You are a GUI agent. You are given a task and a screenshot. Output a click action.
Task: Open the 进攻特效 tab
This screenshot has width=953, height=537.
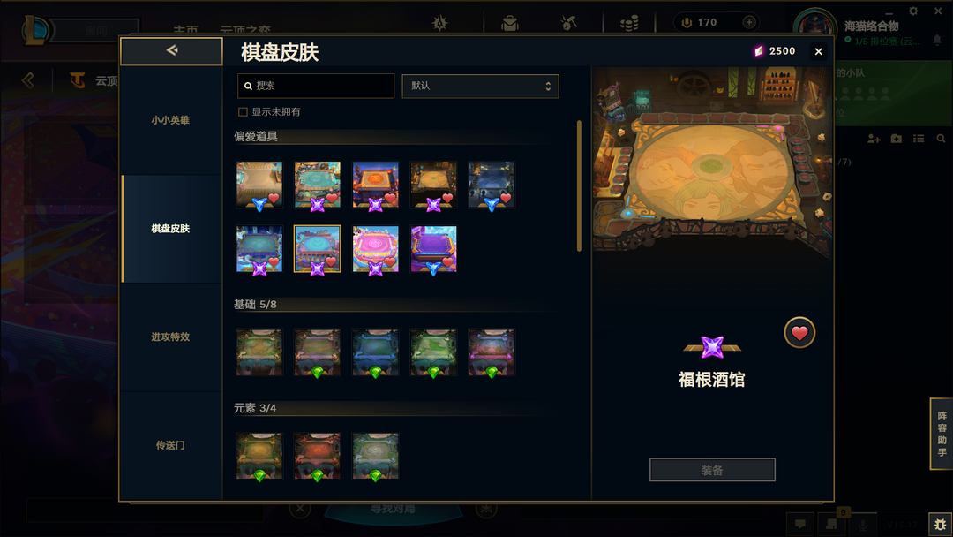click(170, 337)
